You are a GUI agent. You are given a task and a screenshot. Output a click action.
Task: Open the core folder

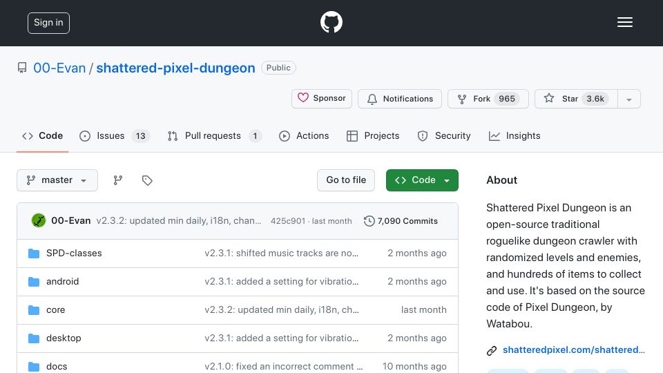coord(55,309)
